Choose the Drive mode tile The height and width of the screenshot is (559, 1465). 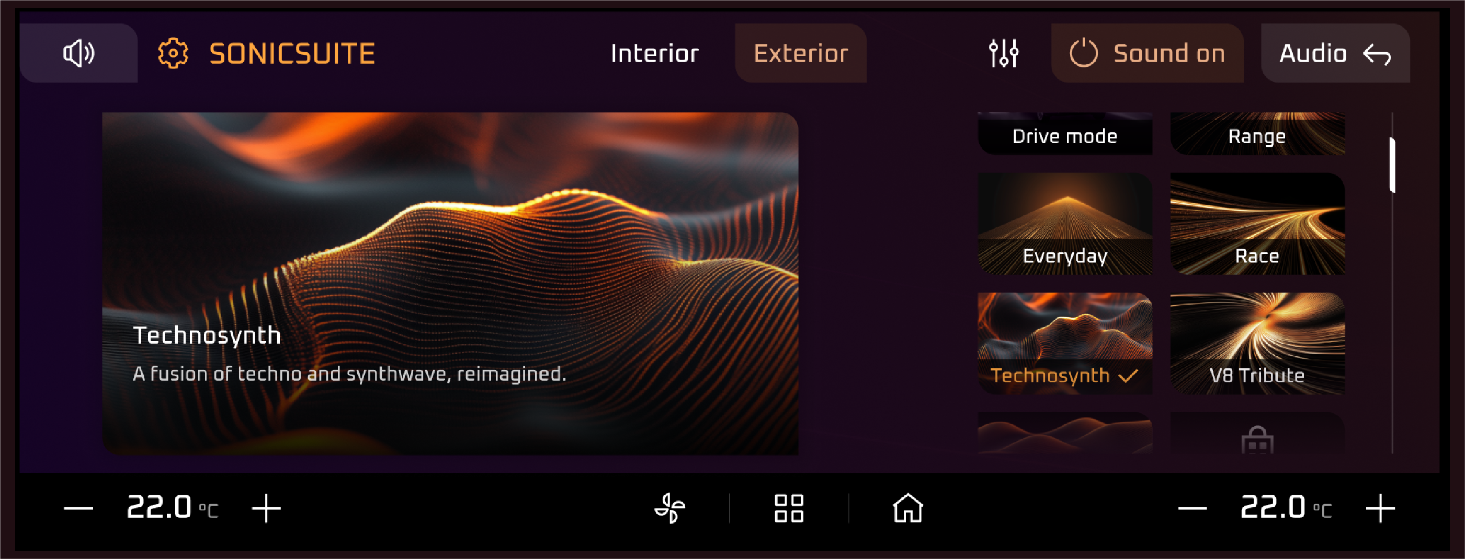click(1065, 134)
